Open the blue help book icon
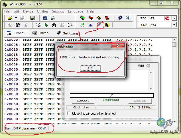Image resolution: width=181 pixels, height=138 pixels. 120,18
